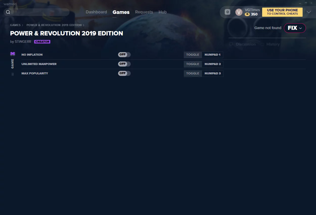Viewport: 316px width, 215px height.
Task: Click the VGTimes user avatar
Action: pos(239,12)
